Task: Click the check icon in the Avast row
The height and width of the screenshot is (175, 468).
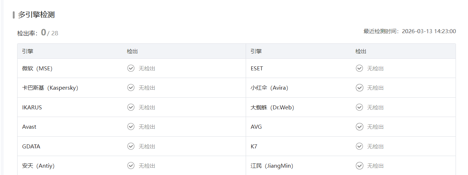Action: pos(131,127)
